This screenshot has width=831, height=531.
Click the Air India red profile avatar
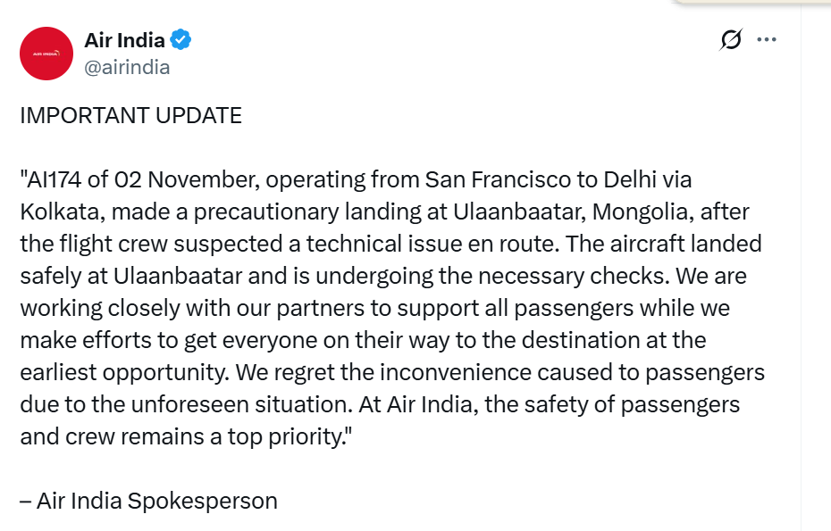46,54
